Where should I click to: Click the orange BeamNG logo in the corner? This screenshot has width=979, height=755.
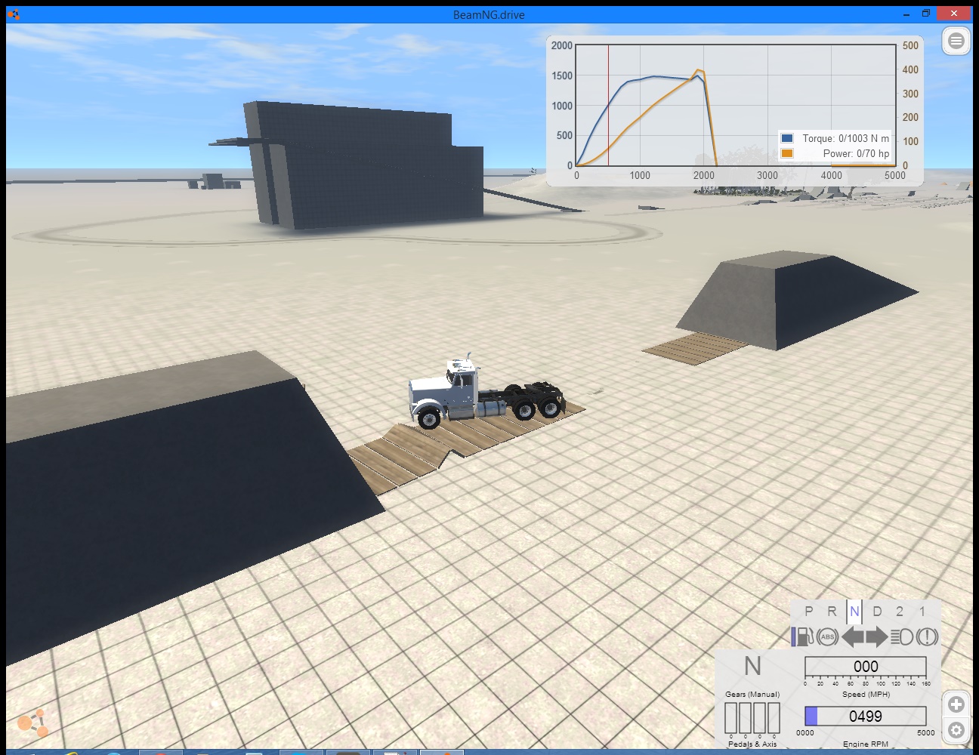(x=32, y=724)
